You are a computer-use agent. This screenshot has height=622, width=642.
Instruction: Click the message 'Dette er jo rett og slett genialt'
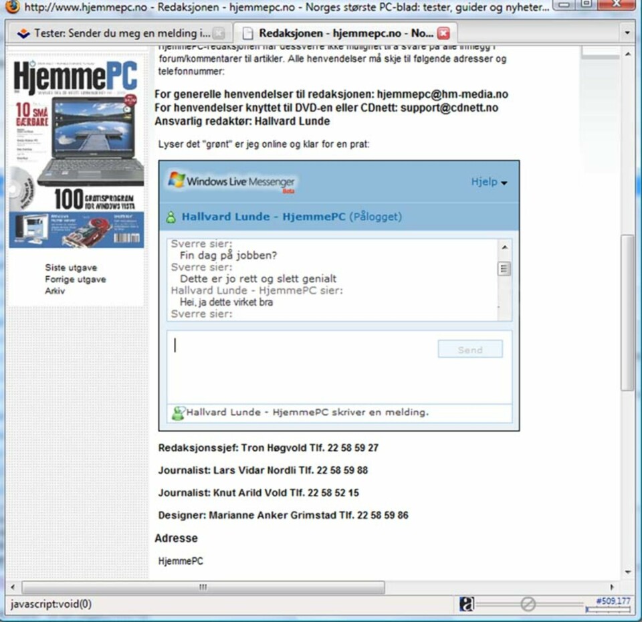pos(258,279)
